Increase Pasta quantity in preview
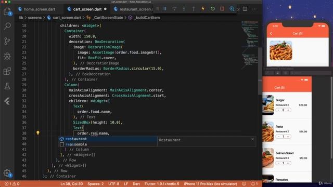 pos(288,137)
